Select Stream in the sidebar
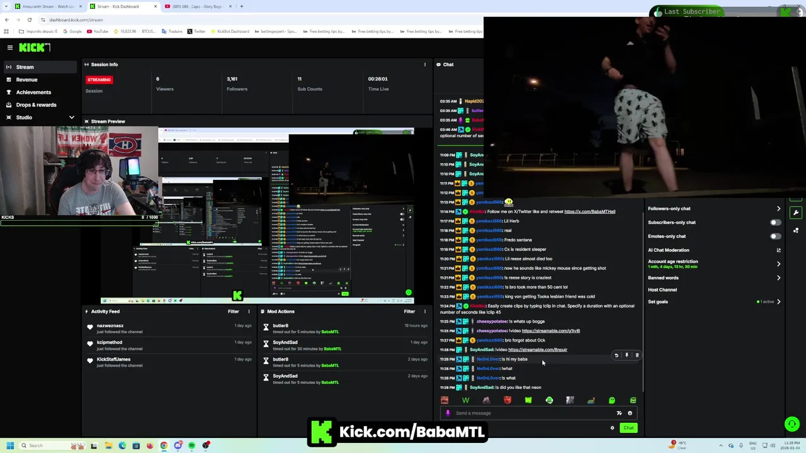The height and width of the screenshot is (453, 806). (x=40, y=67)
